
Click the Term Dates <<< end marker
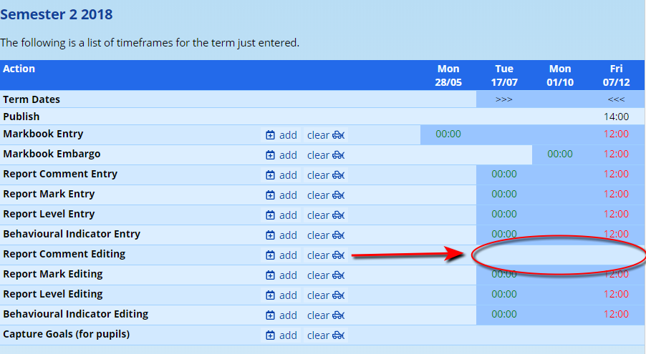pyautogui.click(x=616, y=99)
